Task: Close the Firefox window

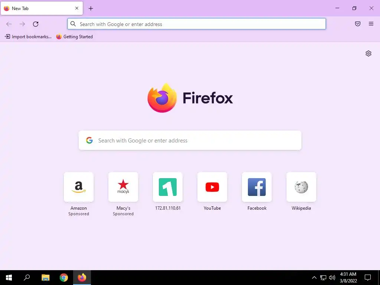Action: [x=371, y=8]
